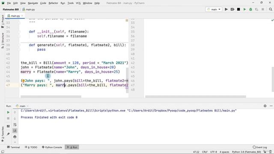Image resolution: width=274 pixels, height=154 pixels.
Task: Click the up arrow in Run panel
Action: (x=15, y=113)
